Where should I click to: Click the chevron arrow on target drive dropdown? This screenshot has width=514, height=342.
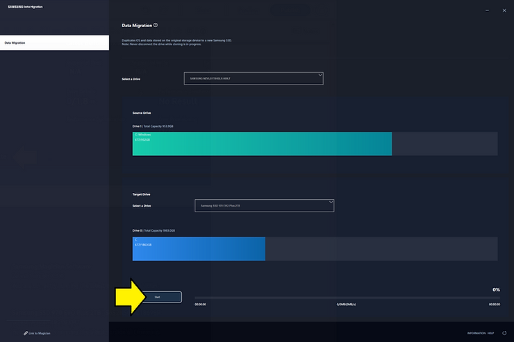(x=331, y=203)
